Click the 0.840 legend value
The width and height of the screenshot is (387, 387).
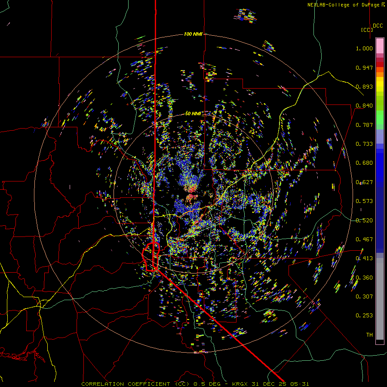coord(364,106)
